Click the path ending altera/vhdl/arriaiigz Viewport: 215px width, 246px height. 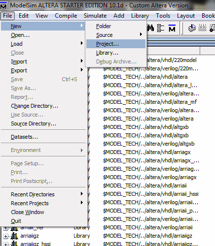point(147,236)
